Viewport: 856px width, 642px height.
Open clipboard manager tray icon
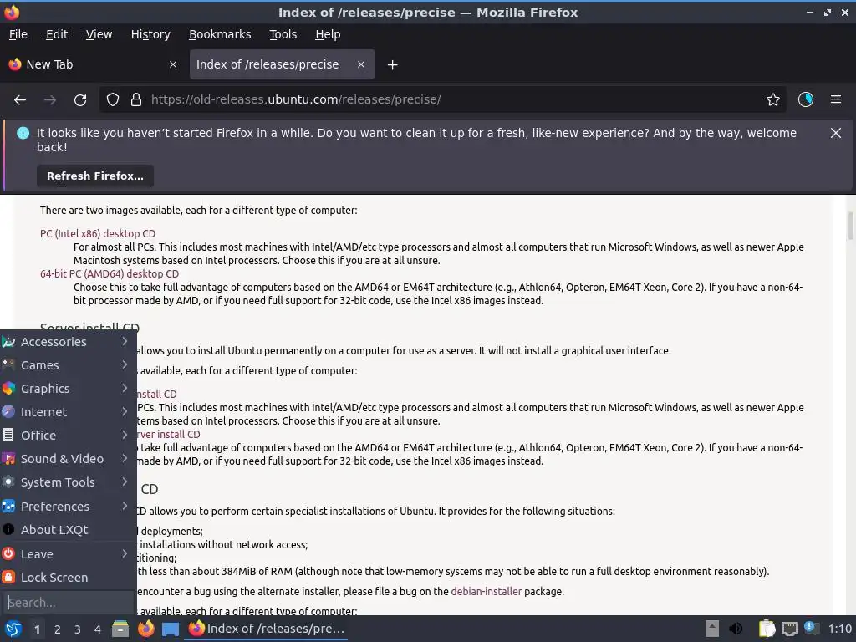point(767,629)
